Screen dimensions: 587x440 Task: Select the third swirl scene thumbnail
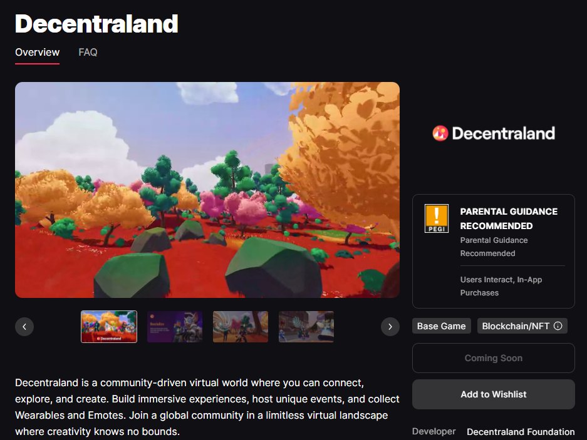(241, 327)
